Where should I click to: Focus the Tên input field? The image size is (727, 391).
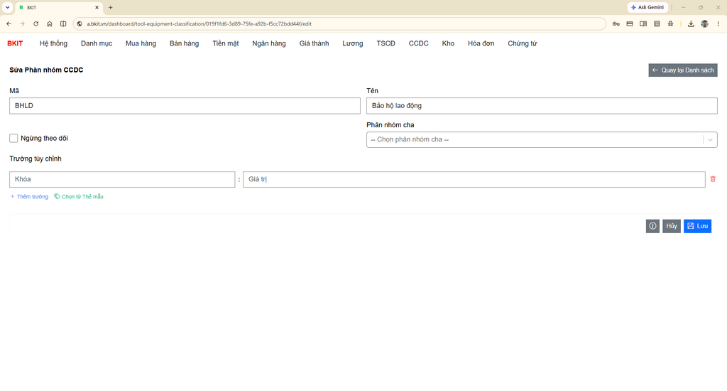(542, 106)
